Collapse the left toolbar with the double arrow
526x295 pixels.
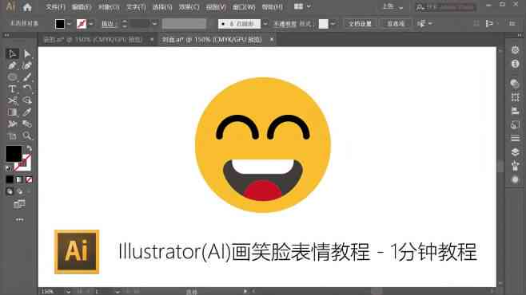pos(6,35)
